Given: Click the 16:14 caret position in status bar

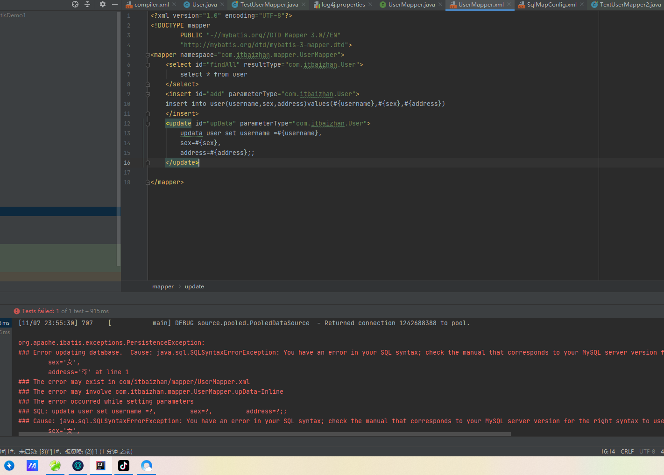Looking at the screenshot, I should [607, 452].
